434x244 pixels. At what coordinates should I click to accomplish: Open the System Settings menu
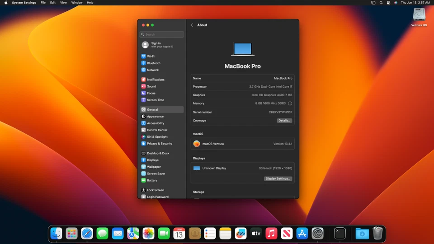[x=24, y=3]
